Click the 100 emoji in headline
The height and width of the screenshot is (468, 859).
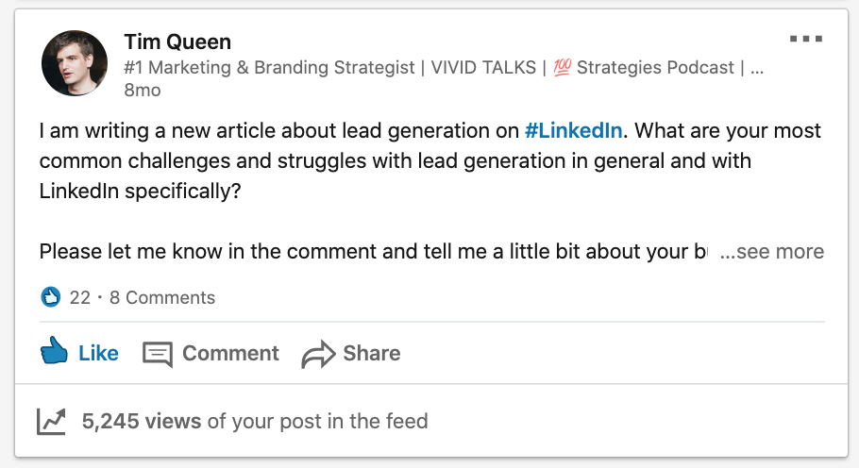(563, 68)
